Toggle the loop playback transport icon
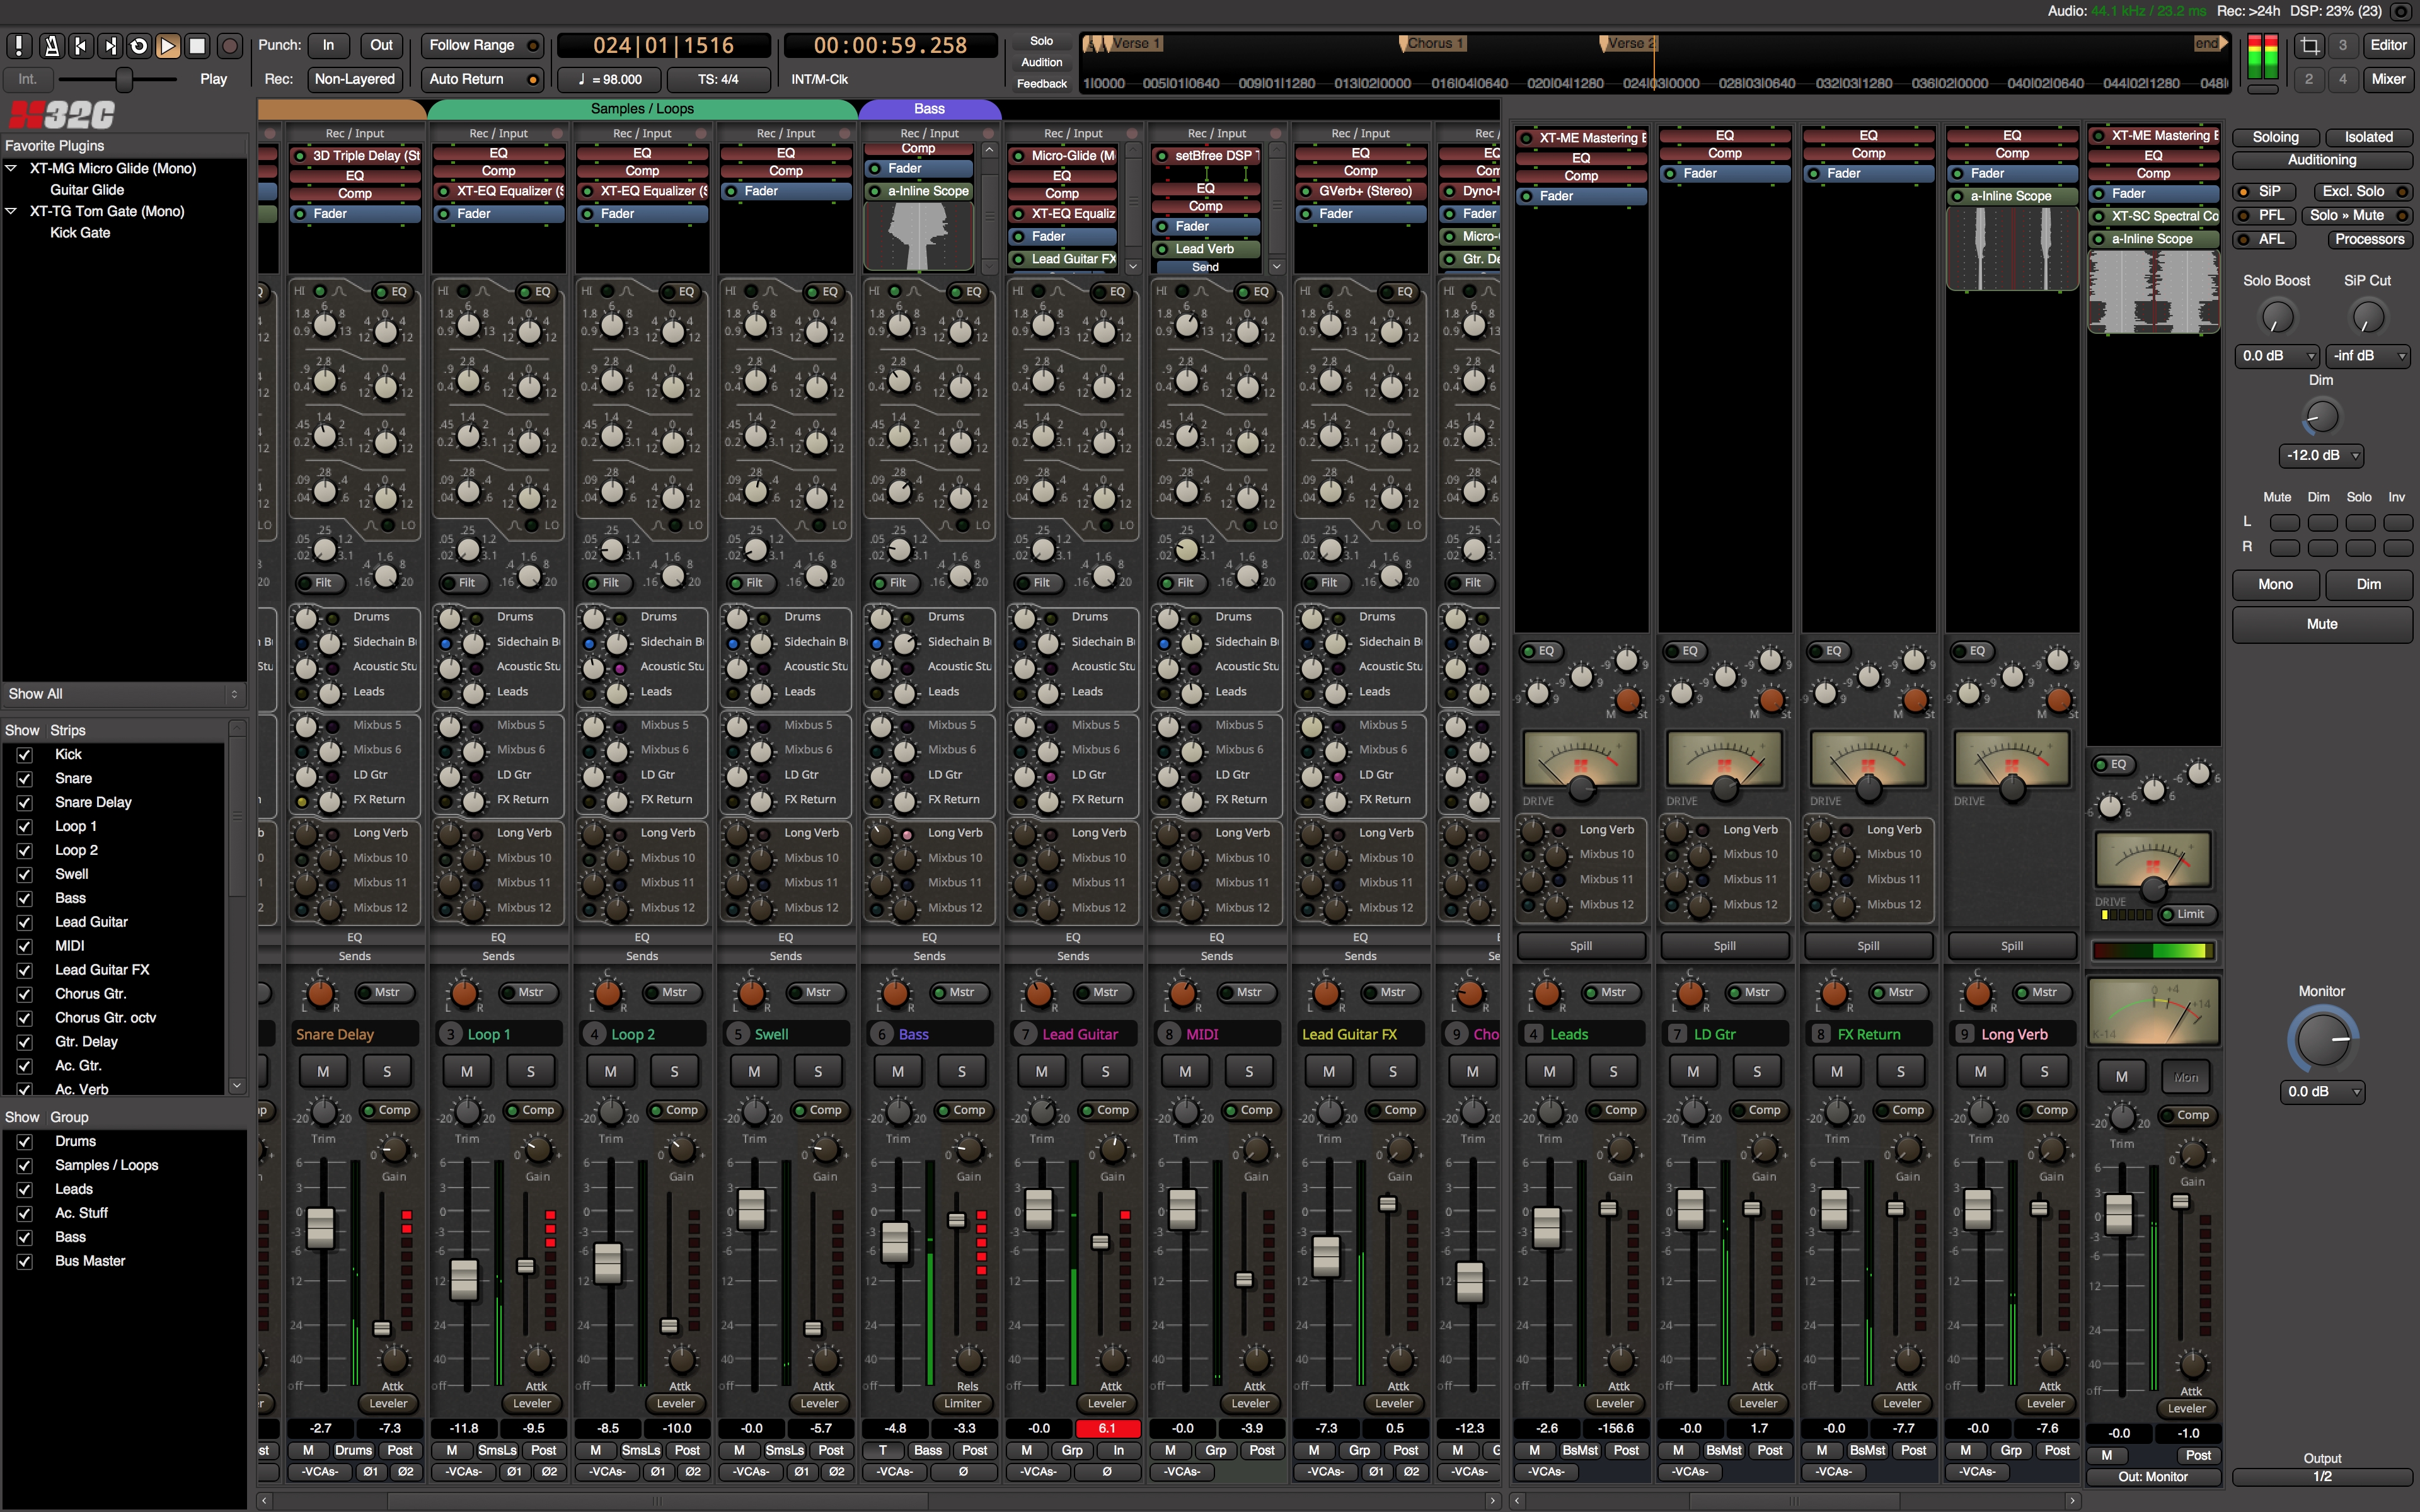Viewport: 2420px width, 1512px height. pyautogui.click(x=138, y=45)
